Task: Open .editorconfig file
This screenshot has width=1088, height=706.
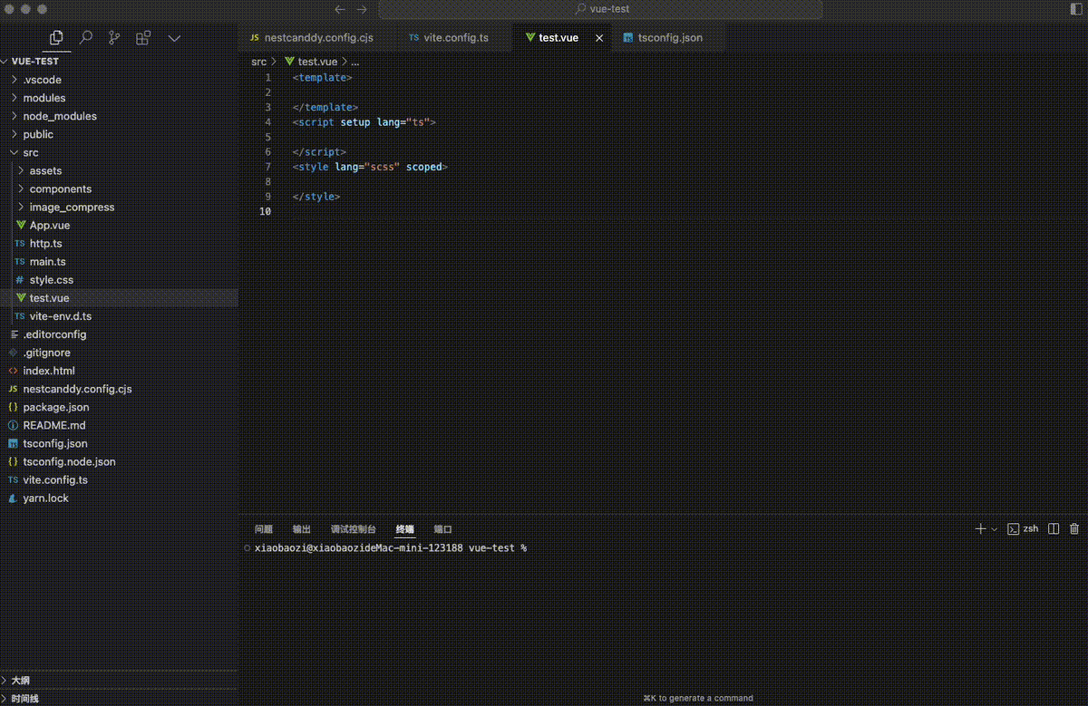Action: (119, 334)
